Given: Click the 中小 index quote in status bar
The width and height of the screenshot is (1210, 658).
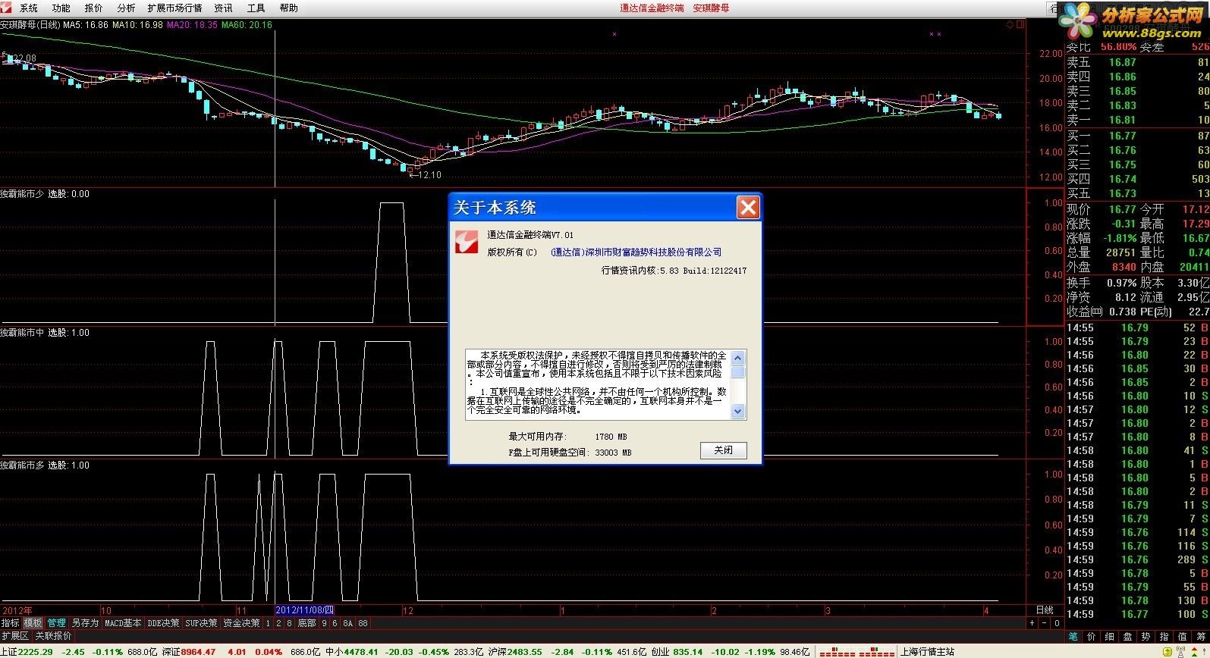Looking at the screenshot, I should [x=405, y=652].
